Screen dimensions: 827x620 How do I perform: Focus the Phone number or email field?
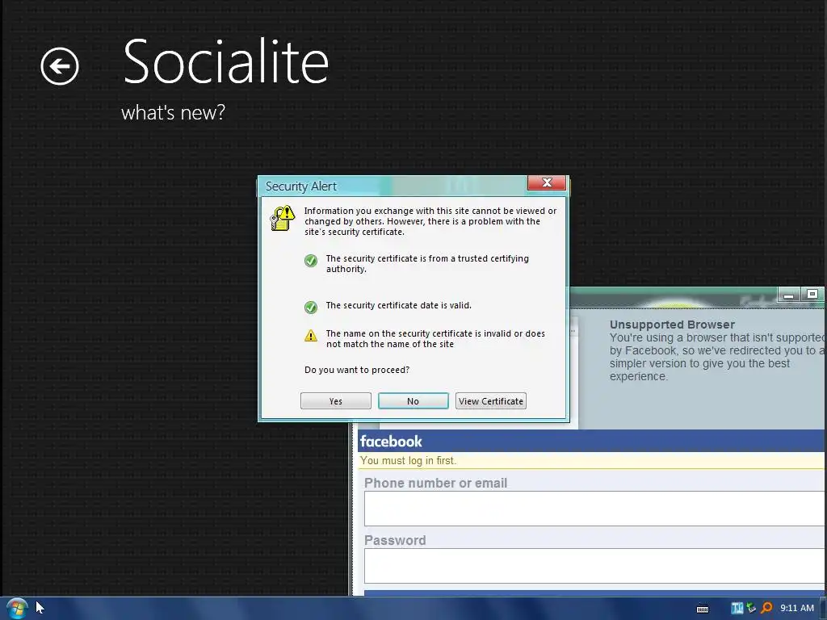pyautogui.click(x=595, y=509)
